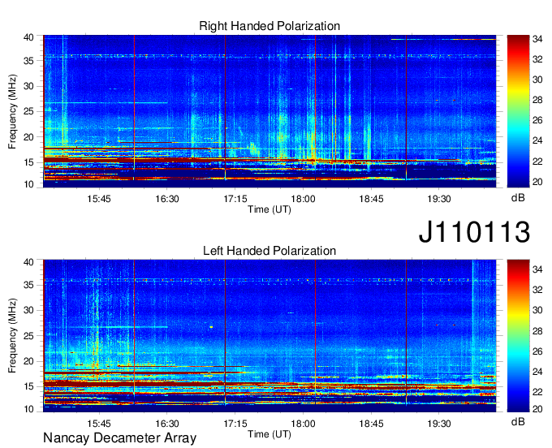Click the dB unit label under top colorbar
Viewport: 552px width, 448px height.
pos(518,198)
